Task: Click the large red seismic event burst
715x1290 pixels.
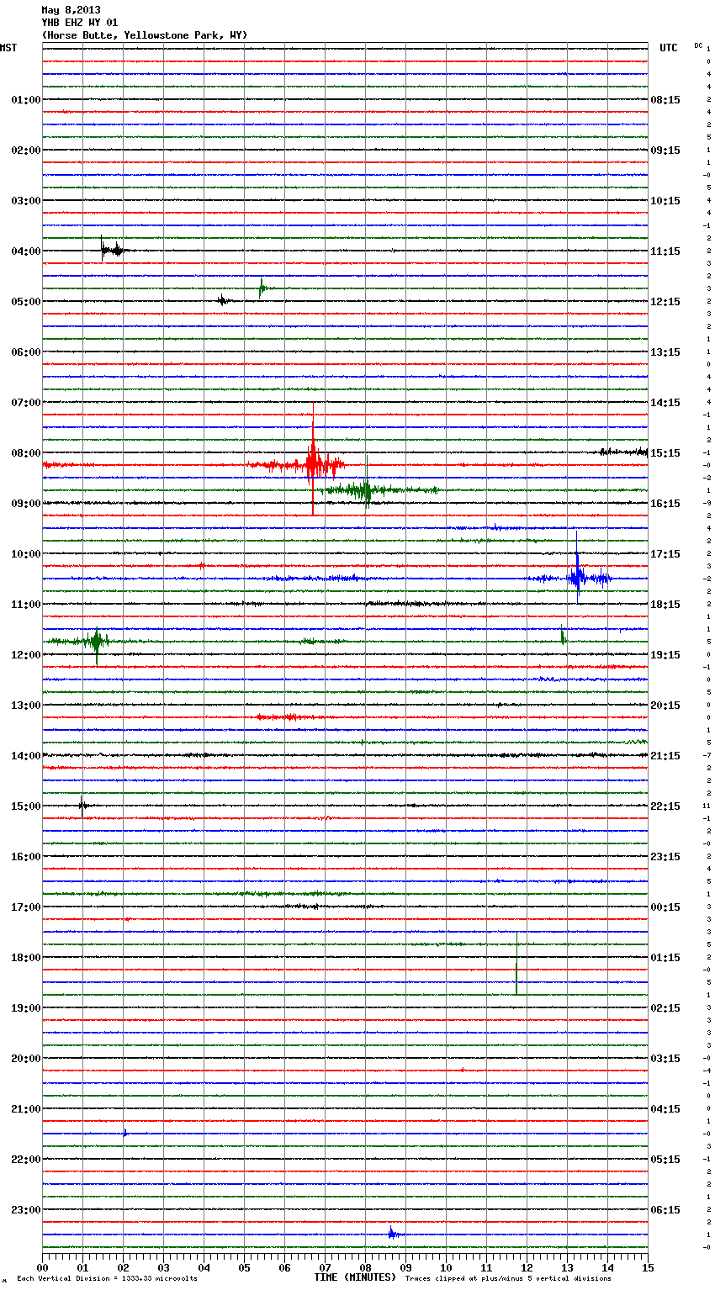Action: [x=313, y=463]
